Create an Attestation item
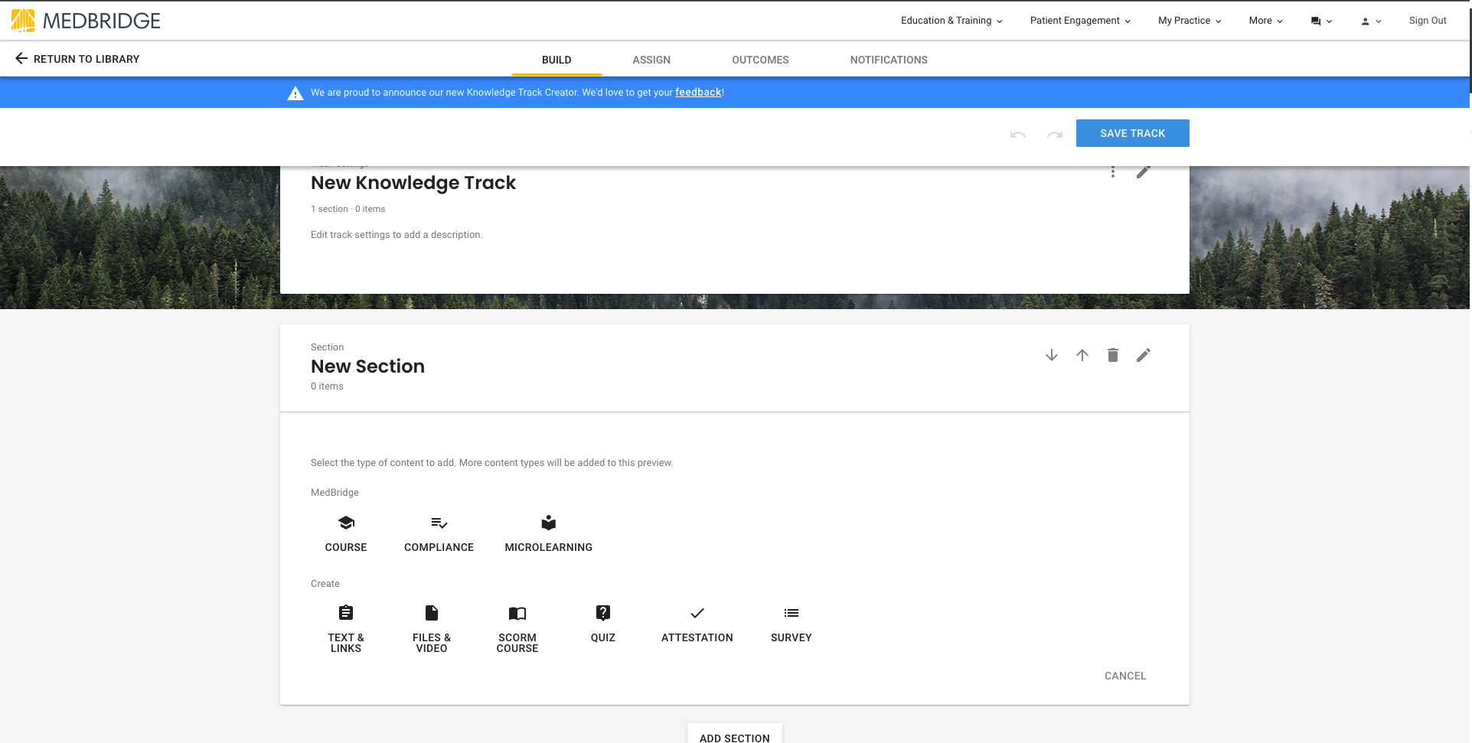This screenshot has height=743, width=1472. [x=697, y=624]
